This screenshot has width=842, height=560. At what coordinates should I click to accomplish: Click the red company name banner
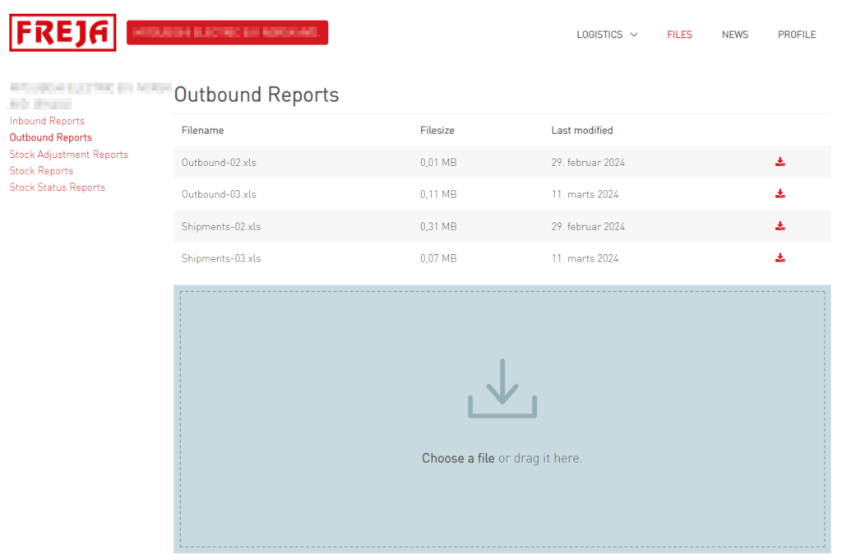point(227,33)
